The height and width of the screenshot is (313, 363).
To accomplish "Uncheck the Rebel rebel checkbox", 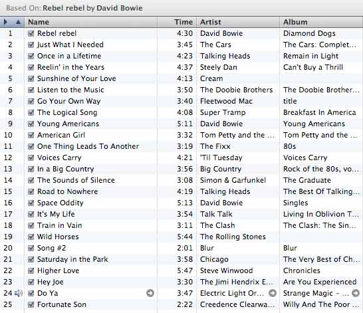I will point(31,33).
